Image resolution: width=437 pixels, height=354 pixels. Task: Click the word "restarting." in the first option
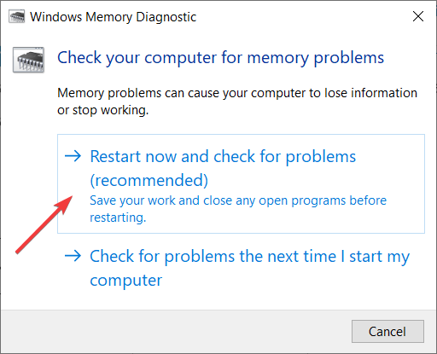[118, 218]
